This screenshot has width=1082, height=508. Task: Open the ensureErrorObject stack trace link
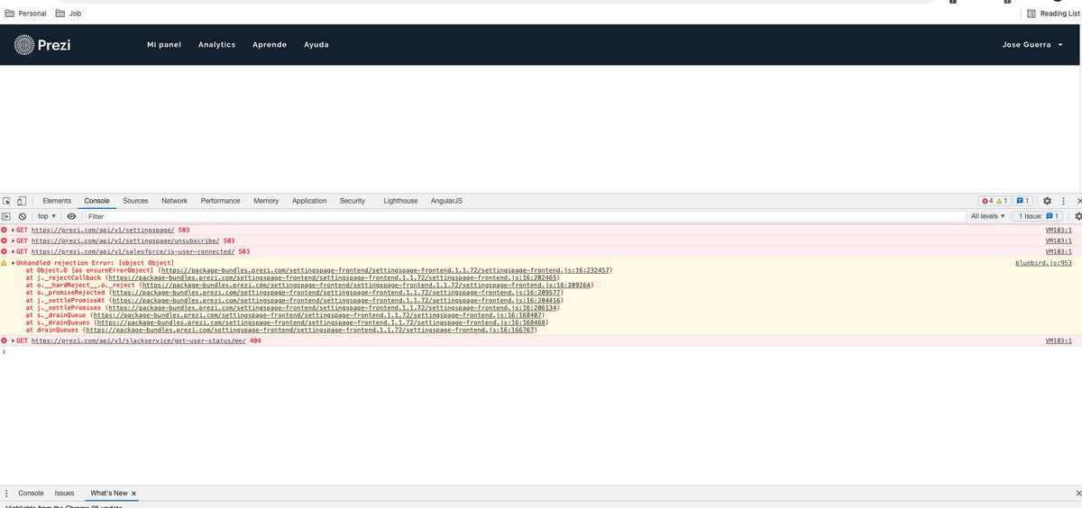(385, 270)
